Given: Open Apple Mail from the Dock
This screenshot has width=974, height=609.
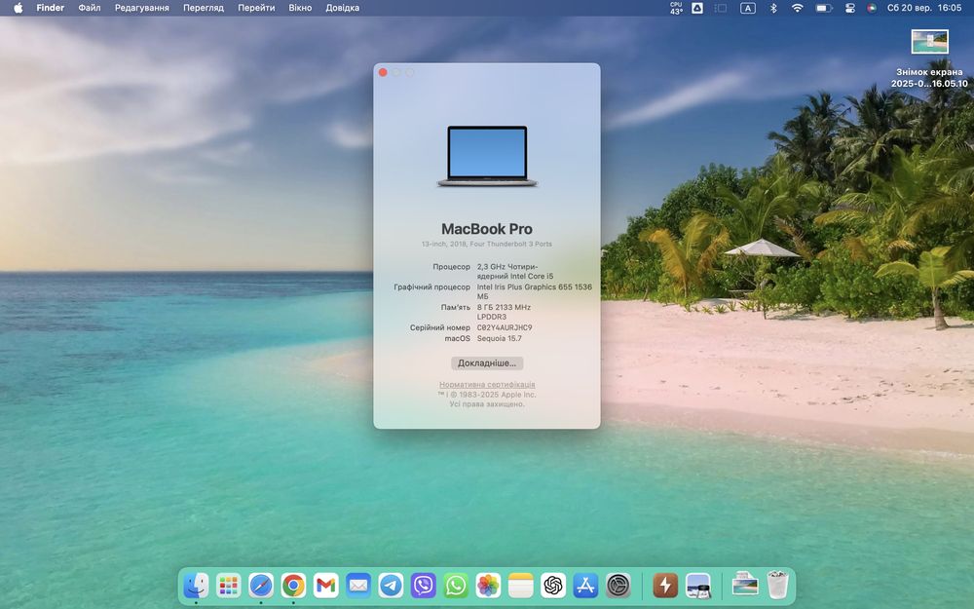Looking at the screenshot, I should click(358, 586).
